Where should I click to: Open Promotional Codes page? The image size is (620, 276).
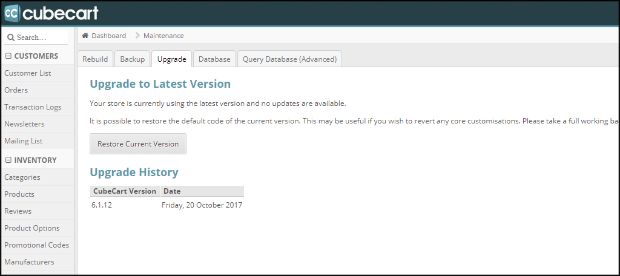coord(37,245)
